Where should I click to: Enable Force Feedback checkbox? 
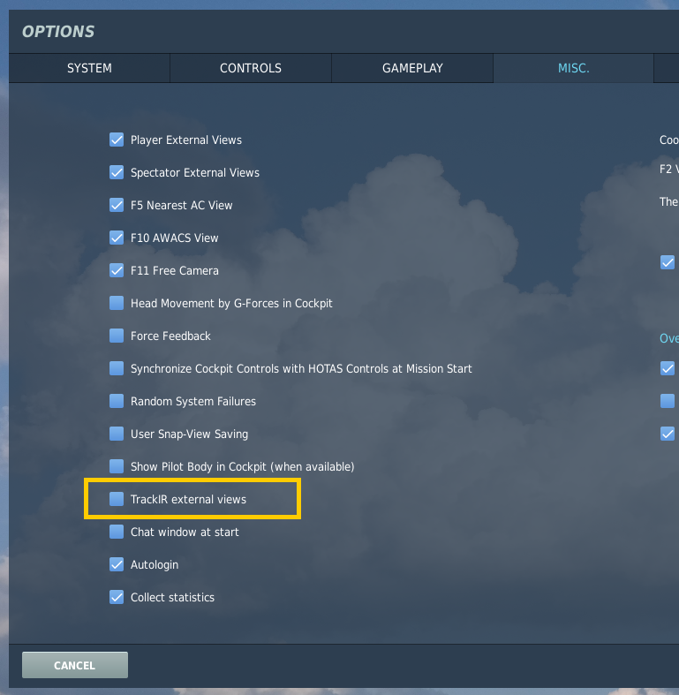click(x=117, y=336)
